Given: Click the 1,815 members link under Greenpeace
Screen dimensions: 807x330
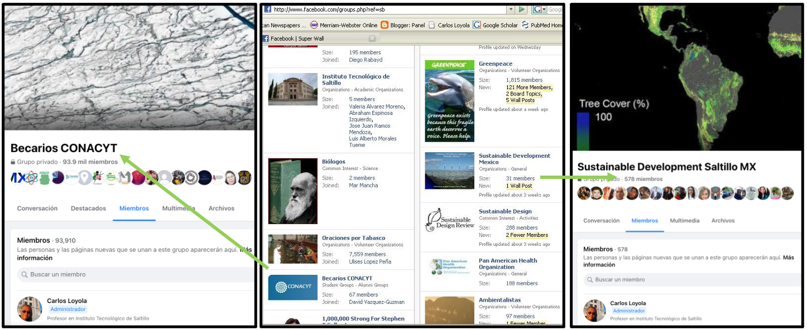Looking at the screenshot, I should point(525,80).
